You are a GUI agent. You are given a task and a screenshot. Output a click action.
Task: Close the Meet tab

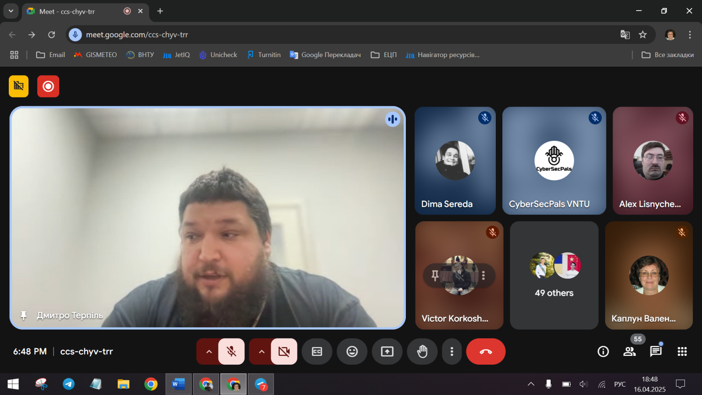(140, 11)
